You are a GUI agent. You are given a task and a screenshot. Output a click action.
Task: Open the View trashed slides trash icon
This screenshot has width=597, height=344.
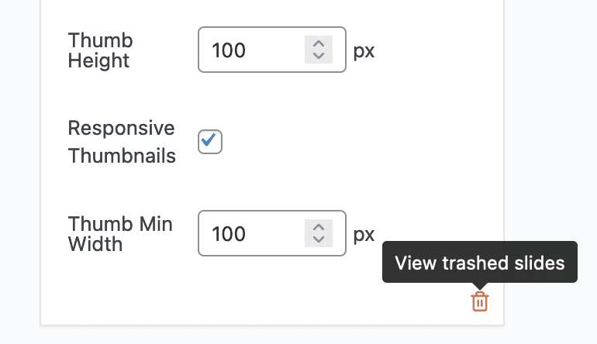click(x=480, y=301)
